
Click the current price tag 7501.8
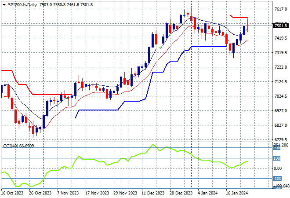[280, 26]
